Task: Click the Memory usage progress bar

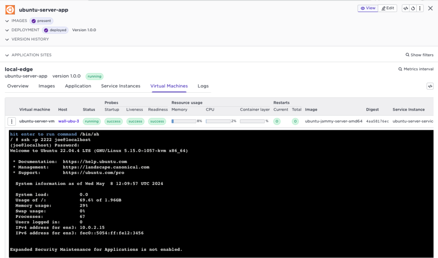Action: click(x=183, y=121)
